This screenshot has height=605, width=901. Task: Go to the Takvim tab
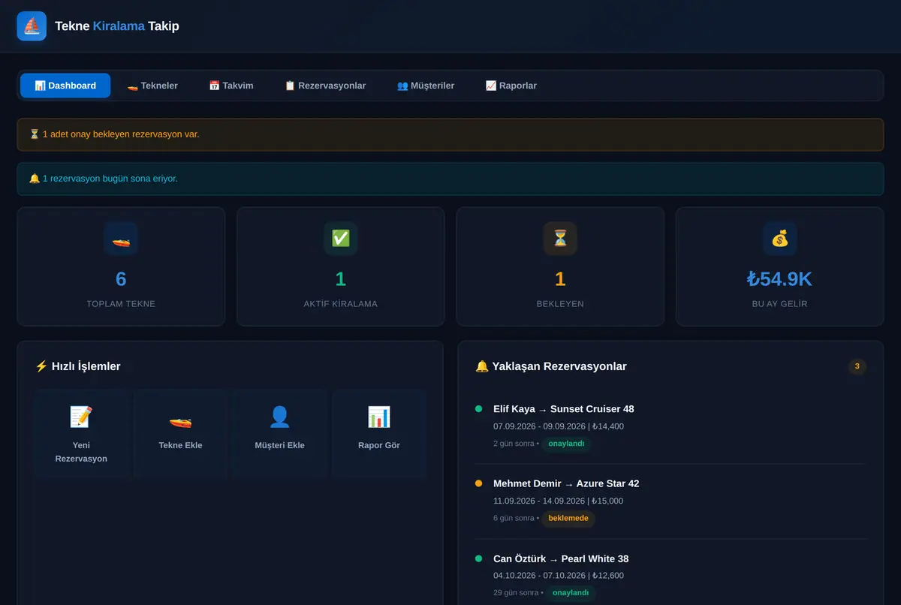click(231, 86)
